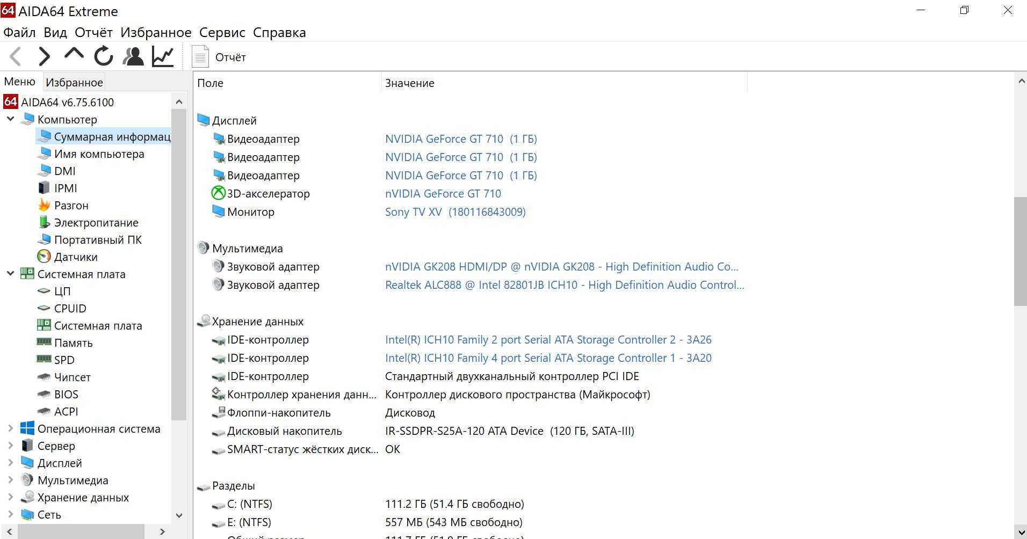Refresh the current page
The image size is (1027, 539).
point(103,56)
